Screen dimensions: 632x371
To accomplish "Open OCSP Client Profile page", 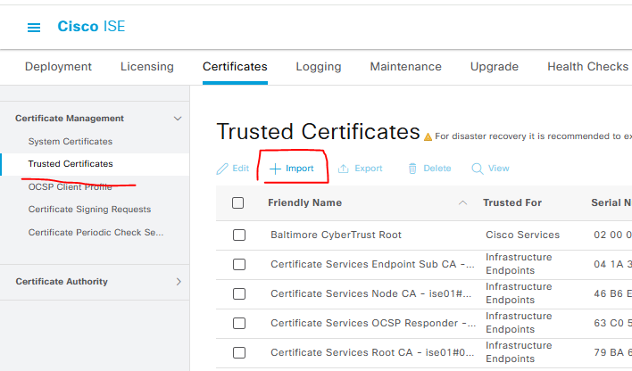I will (x=71, y=187).
